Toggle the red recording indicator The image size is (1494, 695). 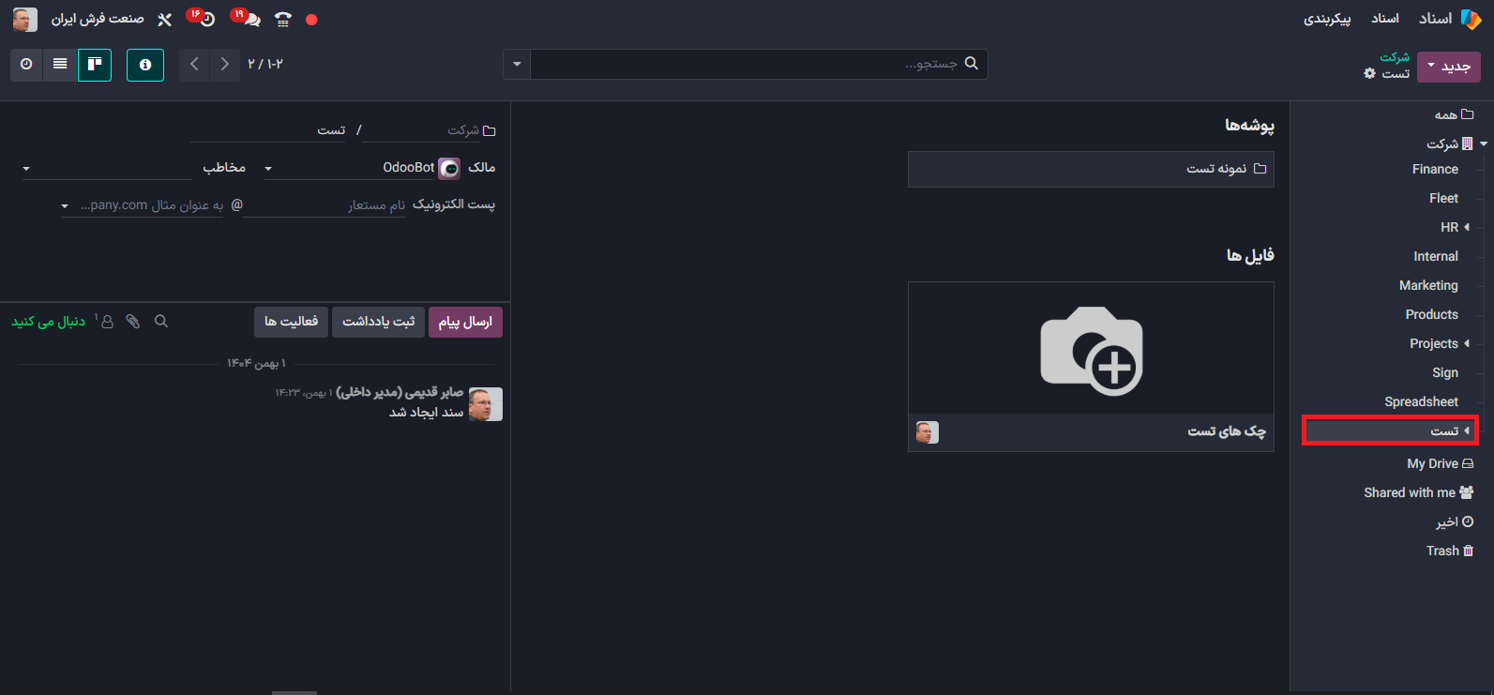click(311, 20)
